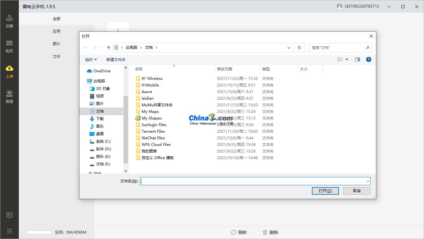
Task: Open the hamburger menu at sidebar bottom
Action: [9, 231]
